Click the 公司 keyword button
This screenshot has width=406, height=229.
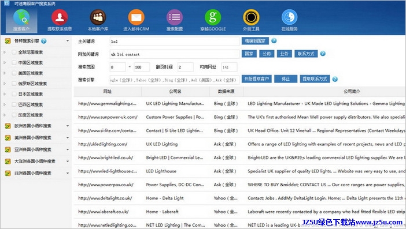[267, 54]
